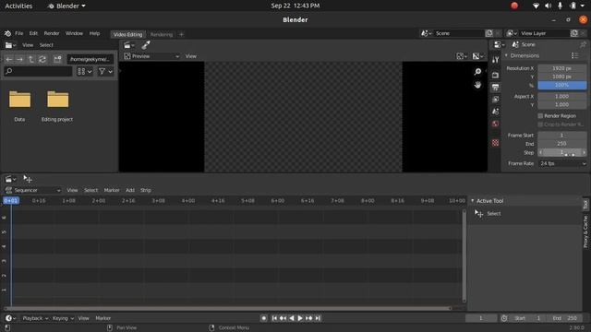This screenshot has width=591, height=332.
Task: Refresh the file browser list
Action: coord(42,59)
